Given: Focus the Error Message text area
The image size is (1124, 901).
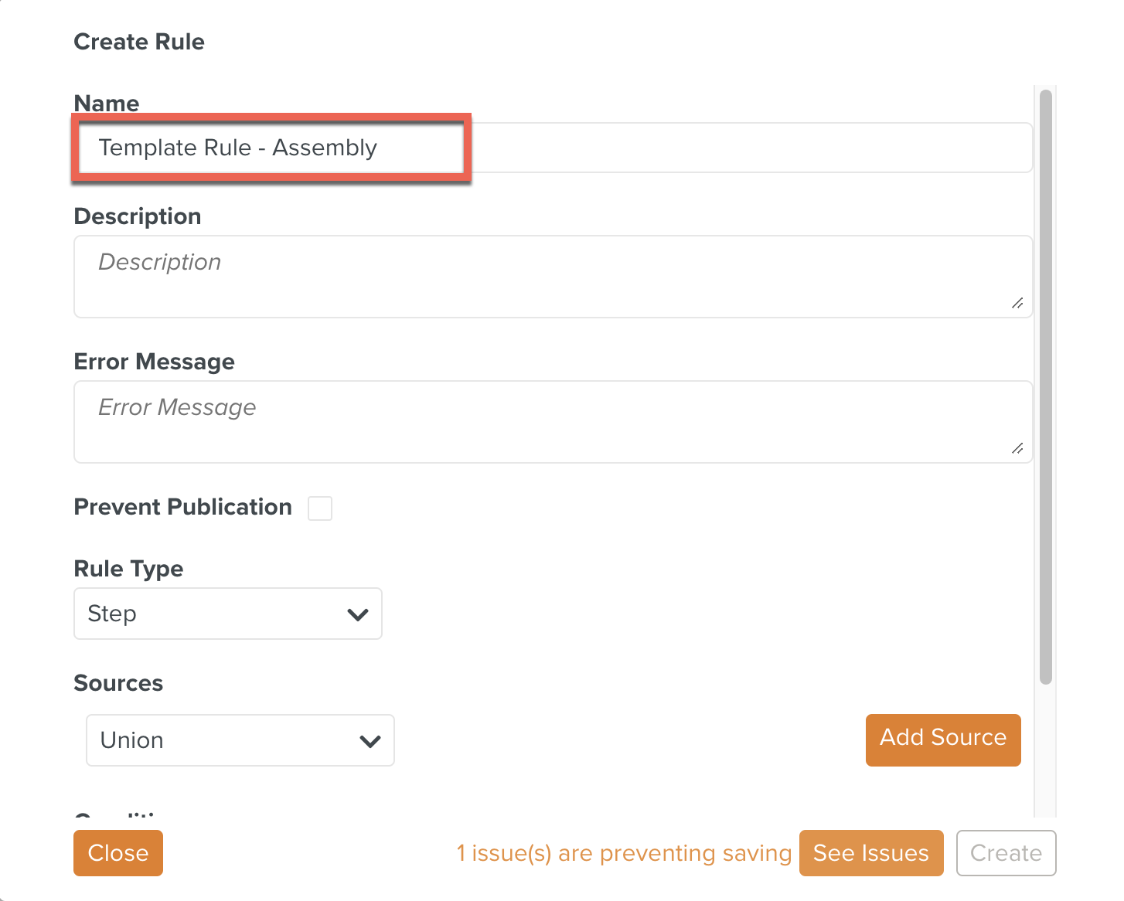Looking at the screenshot, I should click(553, 422).
